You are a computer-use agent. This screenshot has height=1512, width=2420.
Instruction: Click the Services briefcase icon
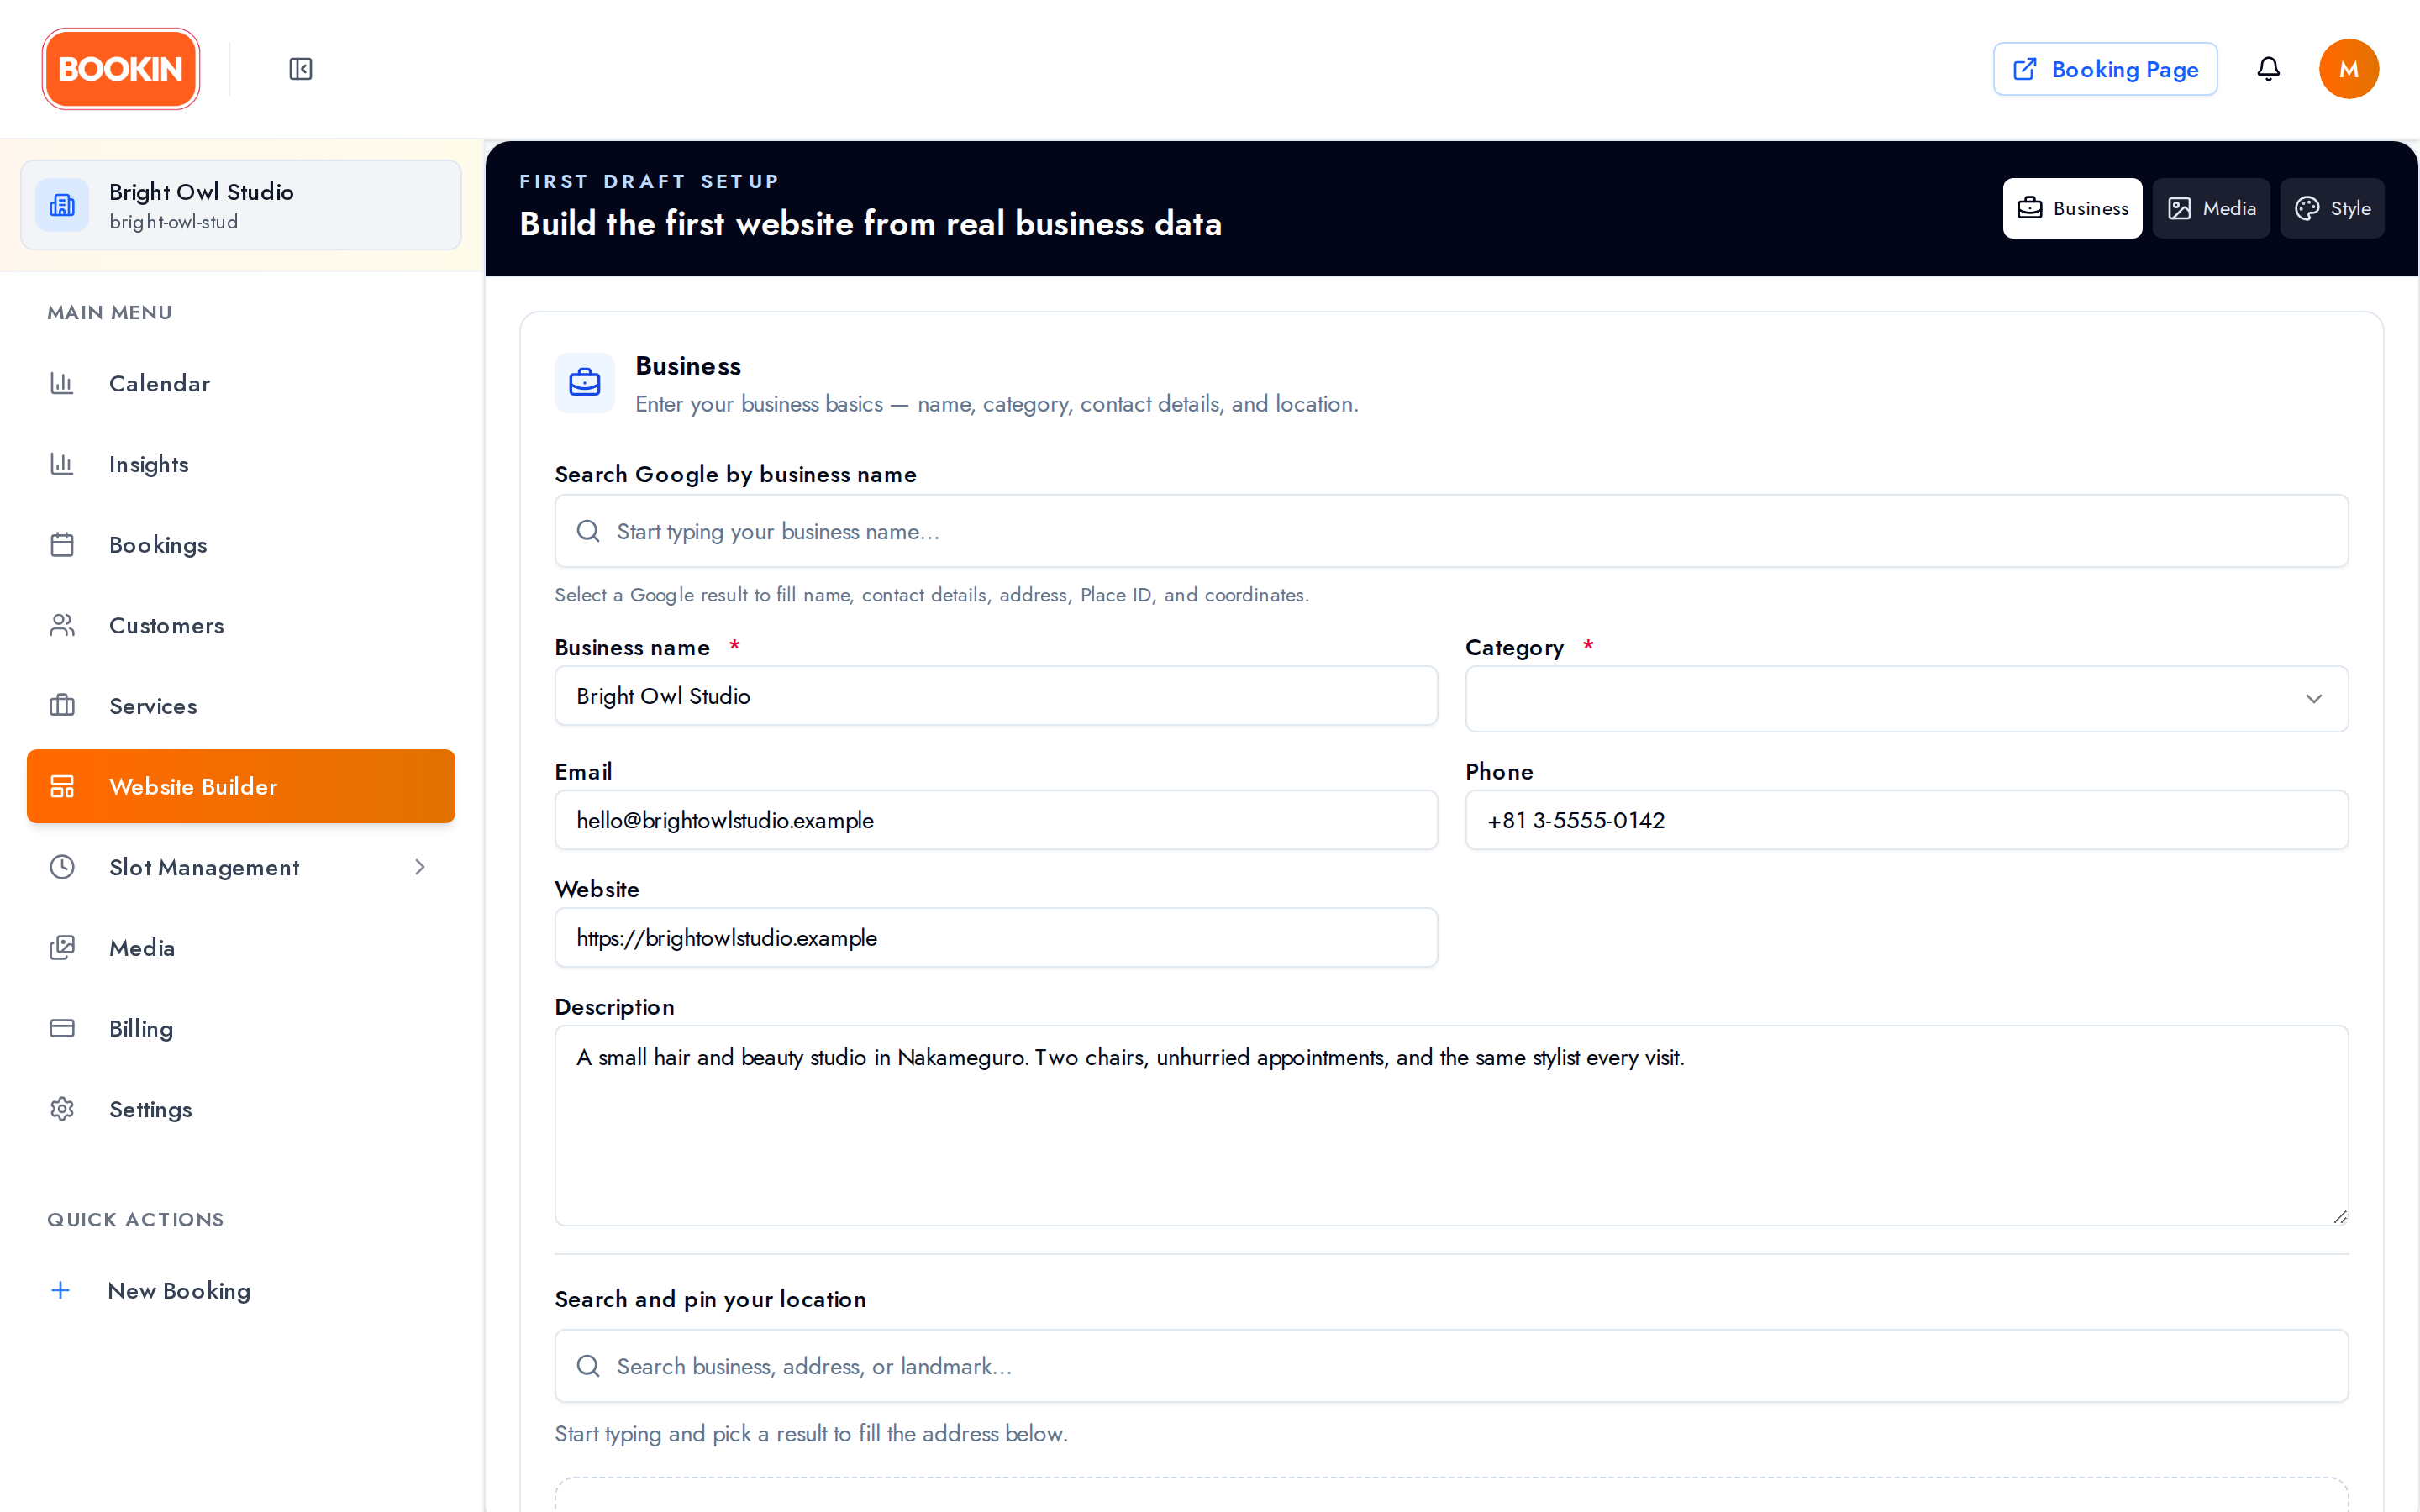(62, 706)
